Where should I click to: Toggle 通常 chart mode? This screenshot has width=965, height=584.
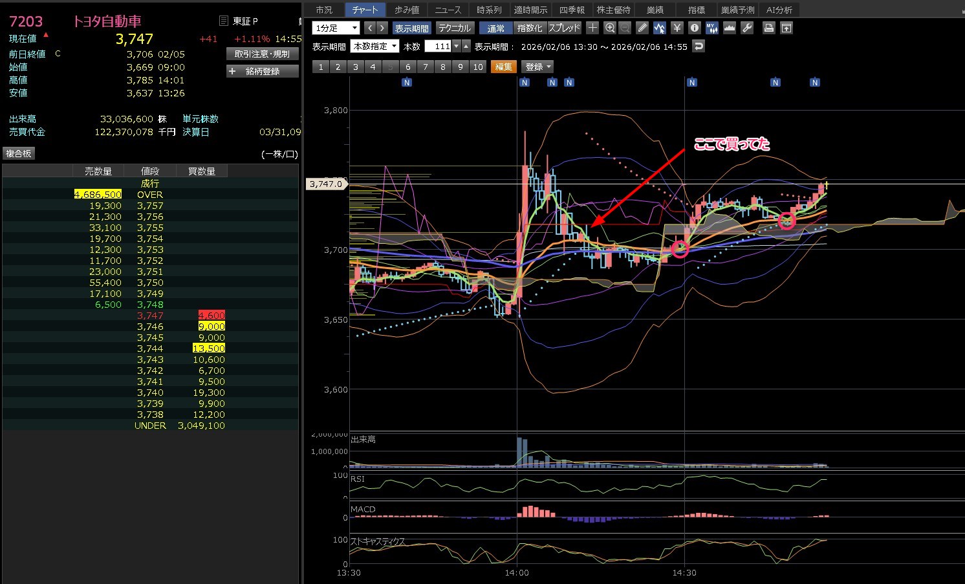tap(495, 28)
